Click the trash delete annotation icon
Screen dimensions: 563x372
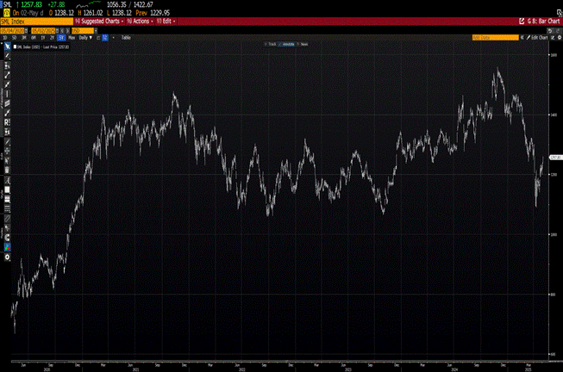coord(7,170)
